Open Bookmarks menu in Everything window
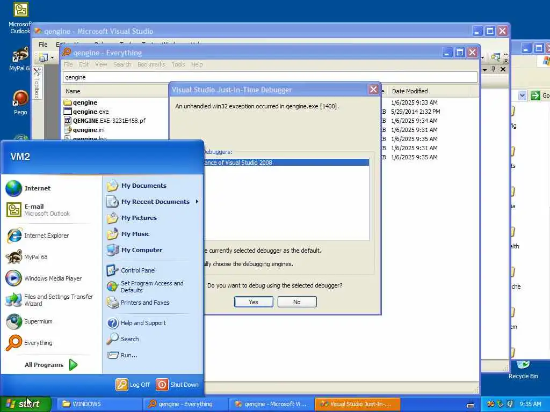 click(x=151, y=64)
